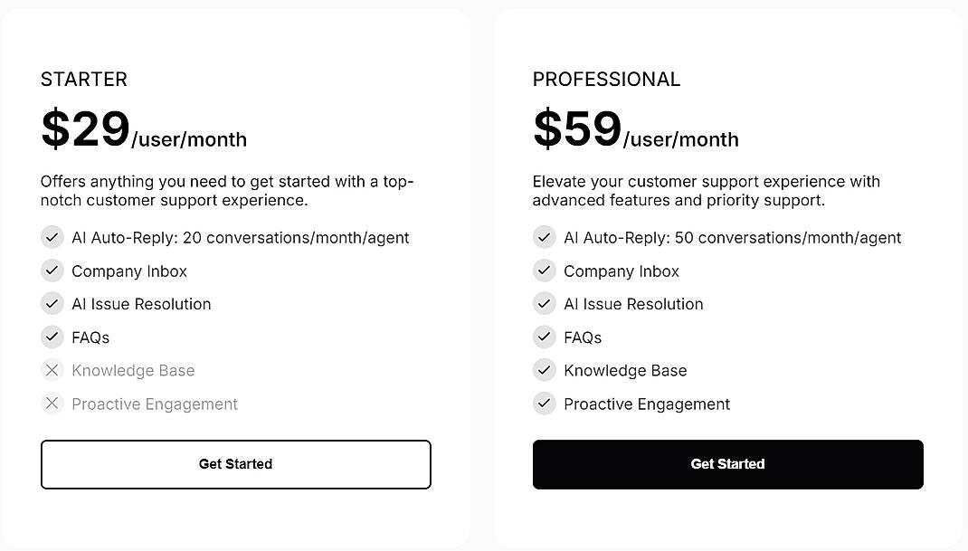Click the X icon beside Knowledge Base on Starter
The height and width of the screenshot is (551, 968).
click(52, 370)
